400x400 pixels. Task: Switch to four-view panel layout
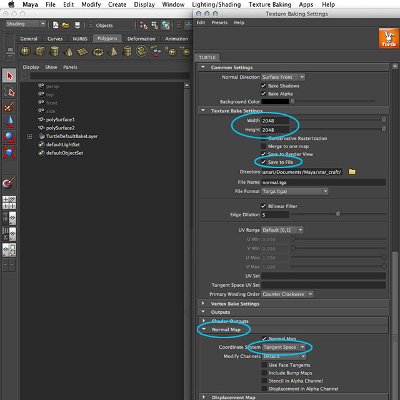click(x=9, y=202)
